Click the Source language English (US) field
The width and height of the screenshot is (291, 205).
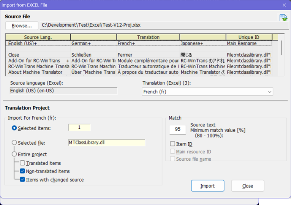[63, 91]
